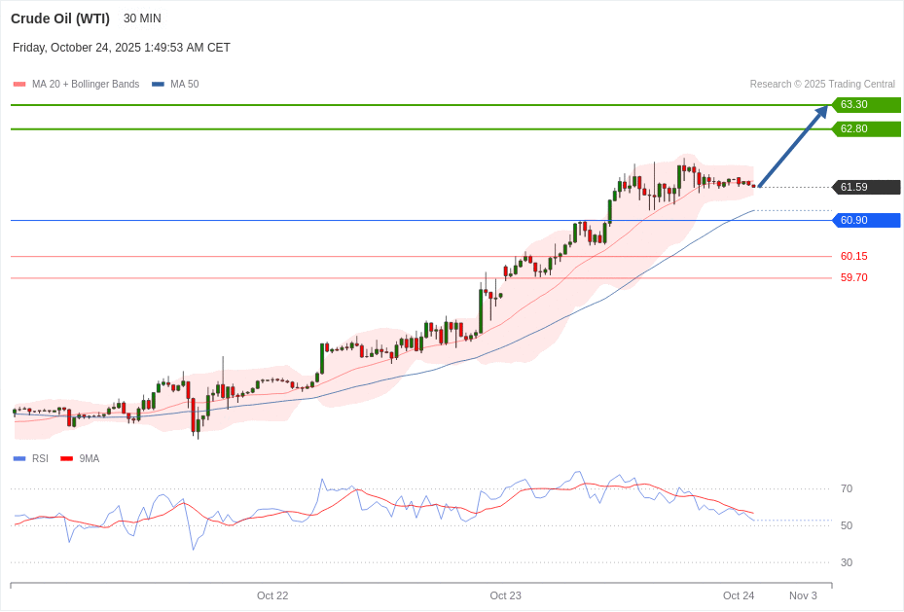Open the Trading Central research credit
The image size is (904, 612).
[821, 85]
